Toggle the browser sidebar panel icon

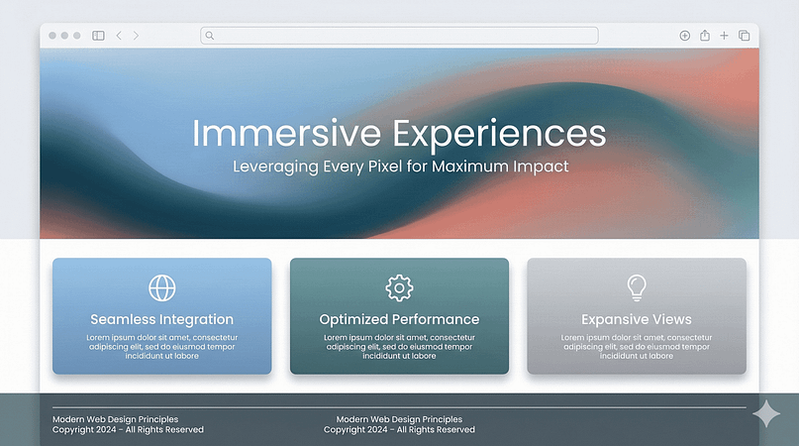(x=98, y=36)
